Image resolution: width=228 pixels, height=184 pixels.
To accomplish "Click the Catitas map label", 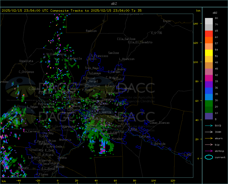I will coord(145,136).
